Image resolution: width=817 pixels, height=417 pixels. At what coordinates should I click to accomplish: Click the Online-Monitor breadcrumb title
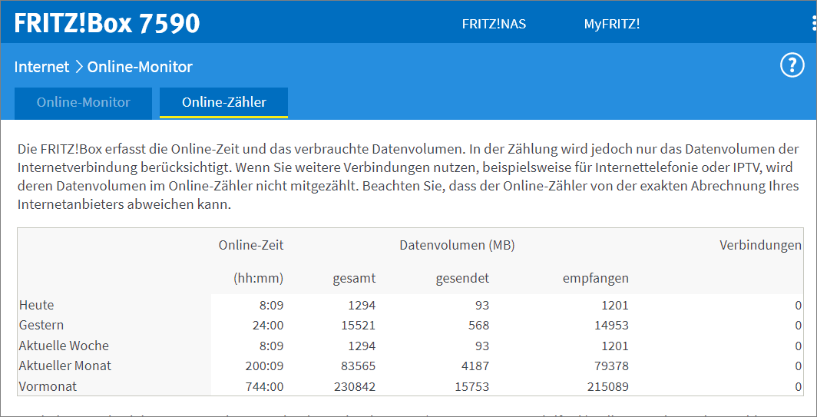click(141, 67)
